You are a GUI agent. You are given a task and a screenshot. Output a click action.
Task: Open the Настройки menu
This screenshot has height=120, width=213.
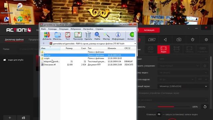pos(88,29)
